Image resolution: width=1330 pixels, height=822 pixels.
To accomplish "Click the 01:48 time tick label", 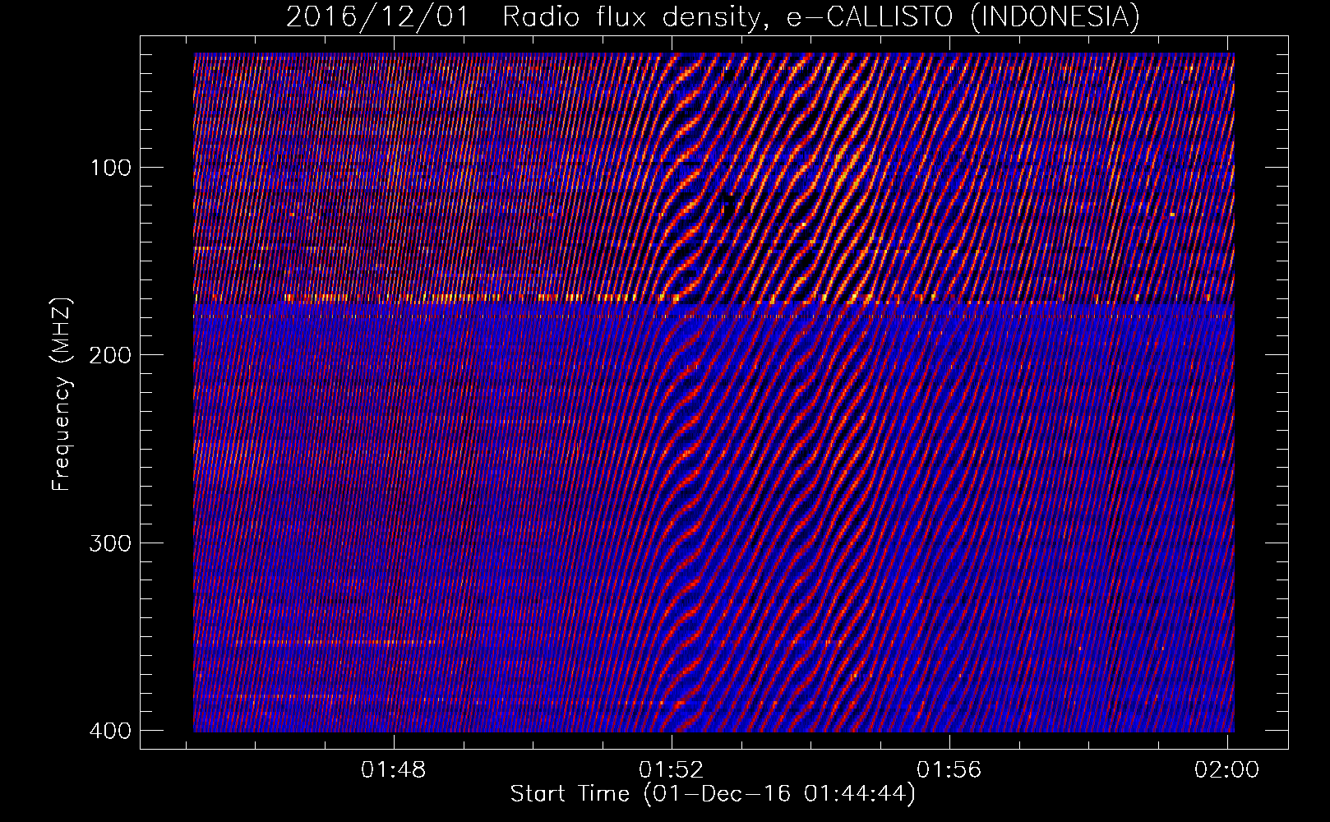I will coord(394,769).
